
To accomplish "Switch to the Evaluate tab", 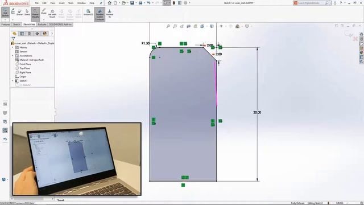I will [x=42, y=24].
